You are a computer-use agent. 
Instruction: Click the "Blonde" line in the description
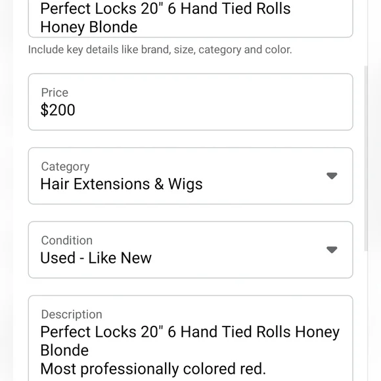click(x=64, y=350)
